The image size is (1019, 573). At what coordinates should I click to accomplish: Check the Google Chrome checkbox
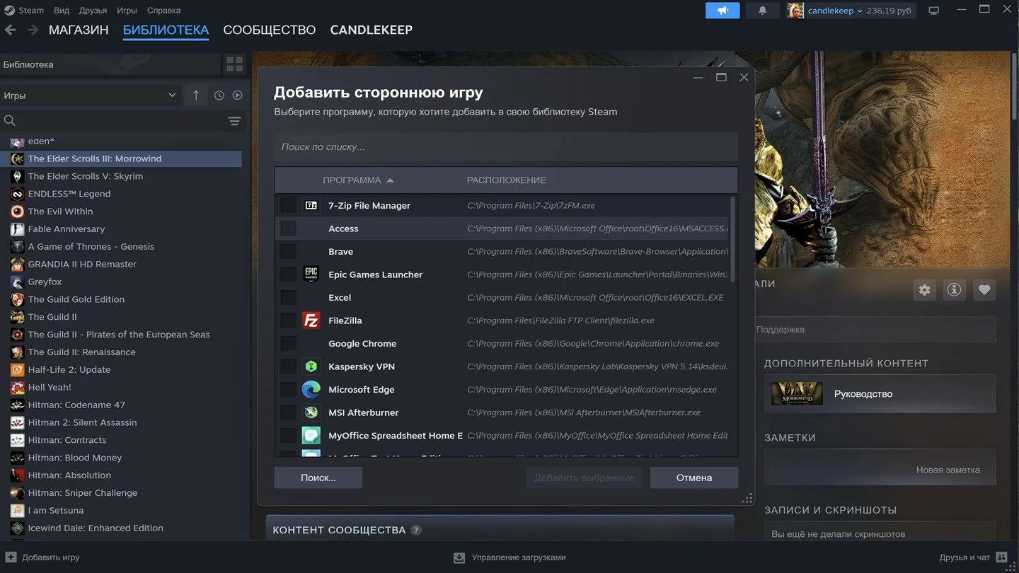(x=288, y=343)
